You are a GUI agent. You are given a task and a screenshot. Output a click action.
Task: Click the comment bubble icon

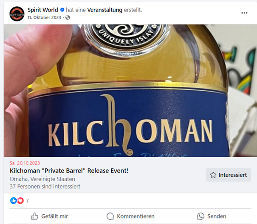click(110, 216)
